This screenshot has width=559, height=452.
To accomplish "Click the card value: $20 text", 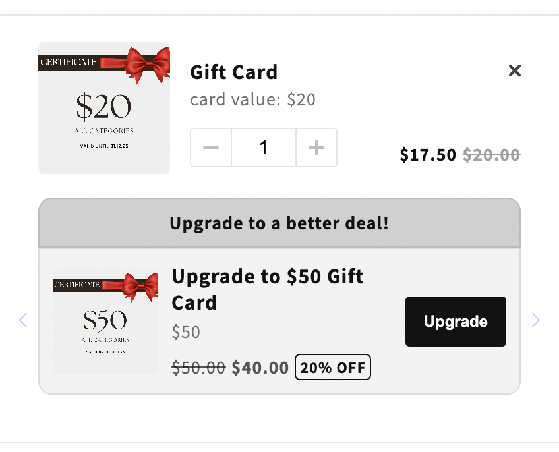I will [252, 99].
